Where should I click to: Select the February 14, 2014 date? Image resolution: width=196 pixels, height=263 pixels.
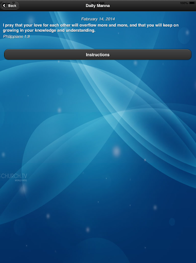pyautogui.click(x=98, y=19)
